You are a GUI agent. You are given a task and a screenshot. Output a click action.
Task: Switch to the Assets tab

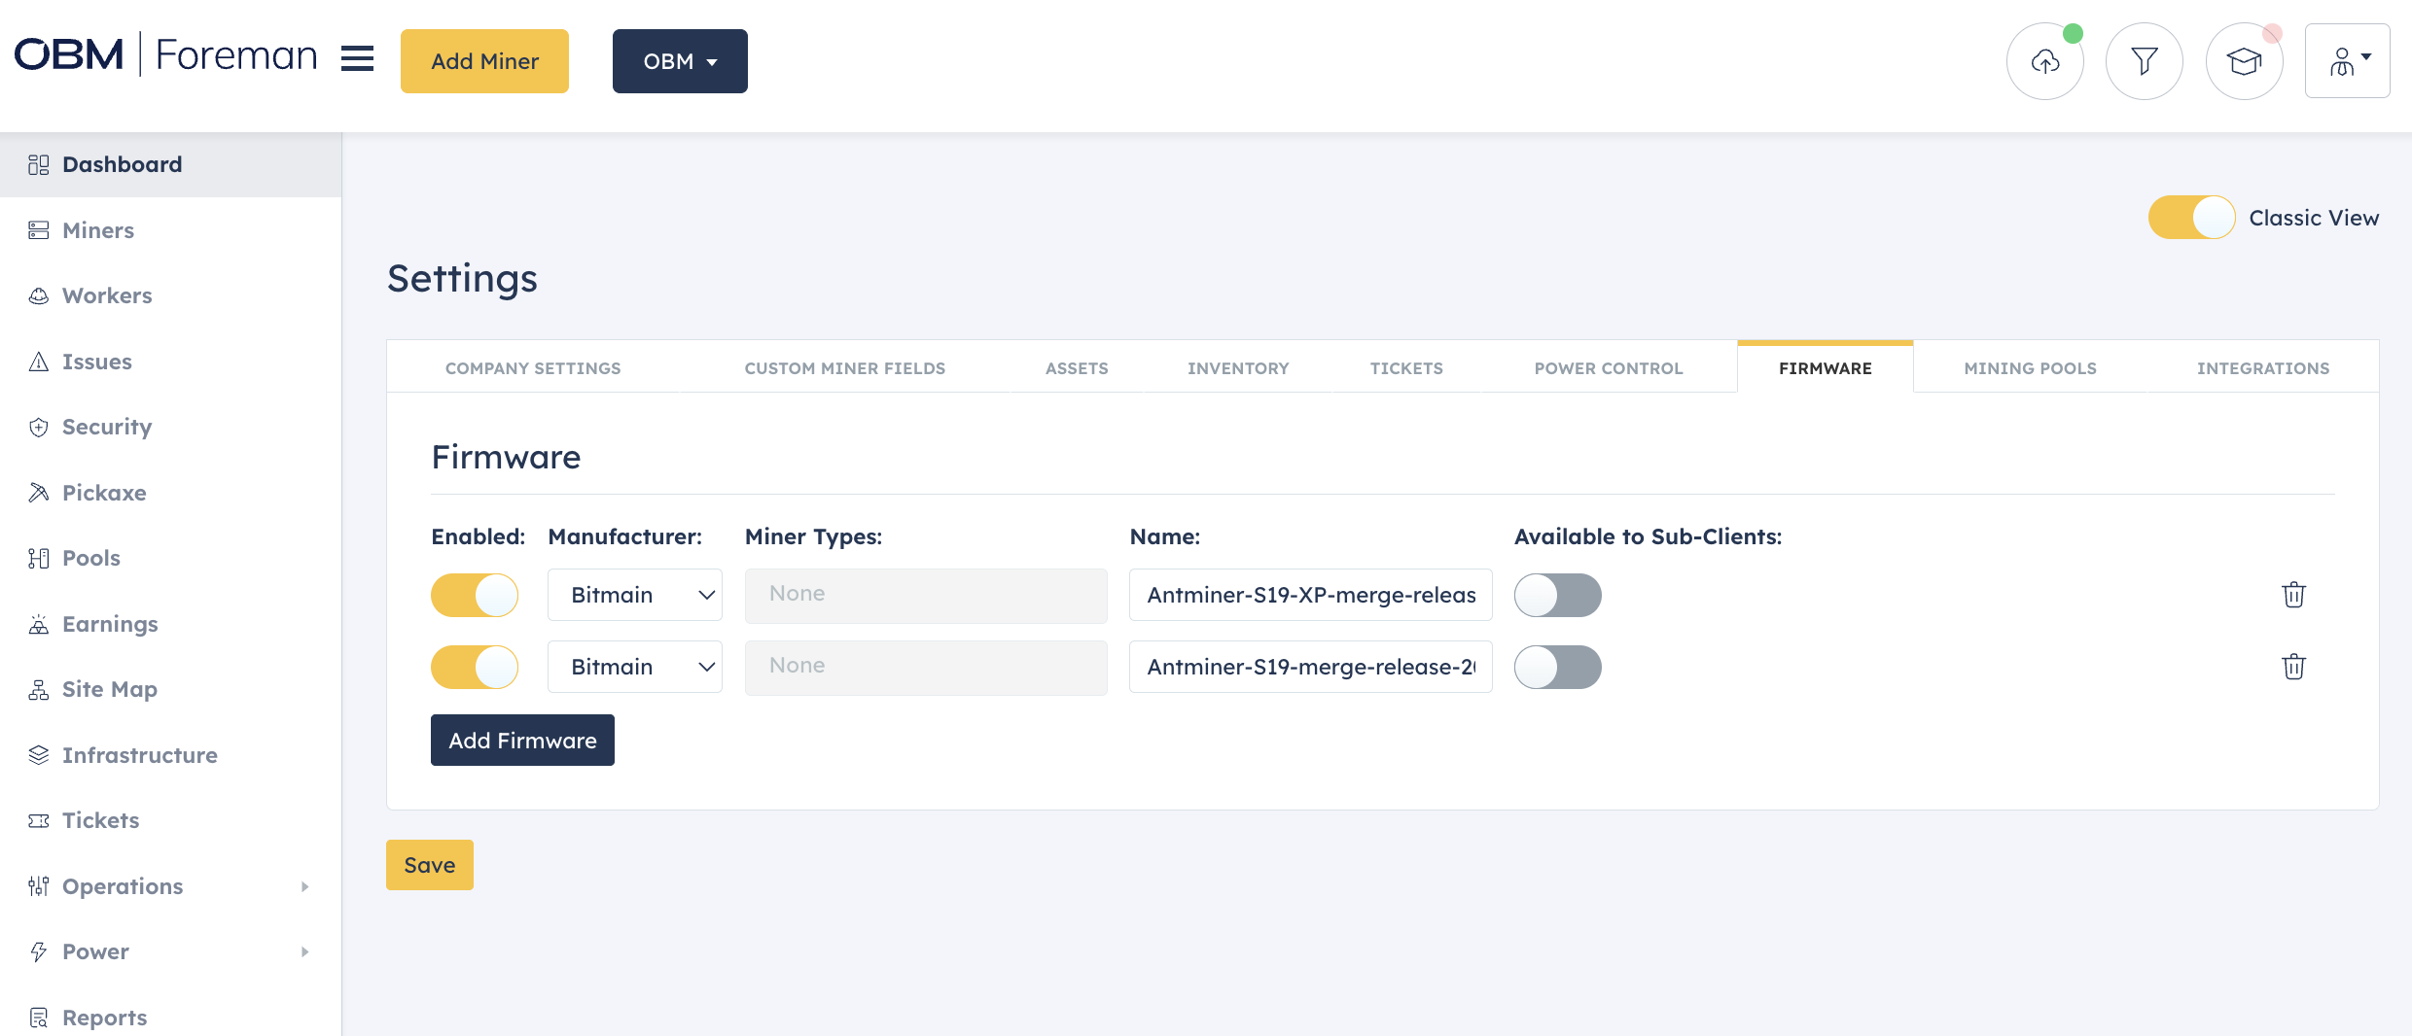pyautogui.click(x=1077, y=368)
